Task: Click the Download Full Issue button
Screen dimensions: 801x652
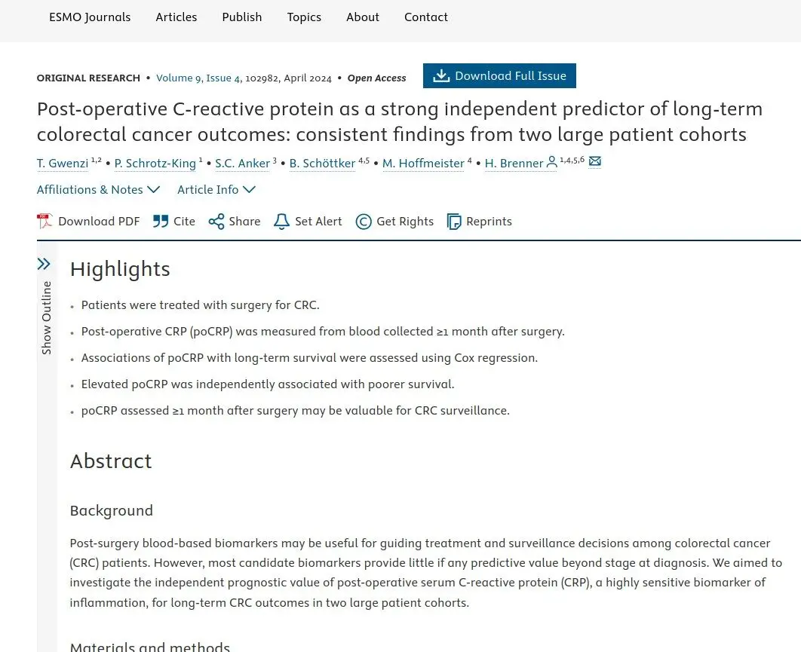Action: click(x=499, y=75)
